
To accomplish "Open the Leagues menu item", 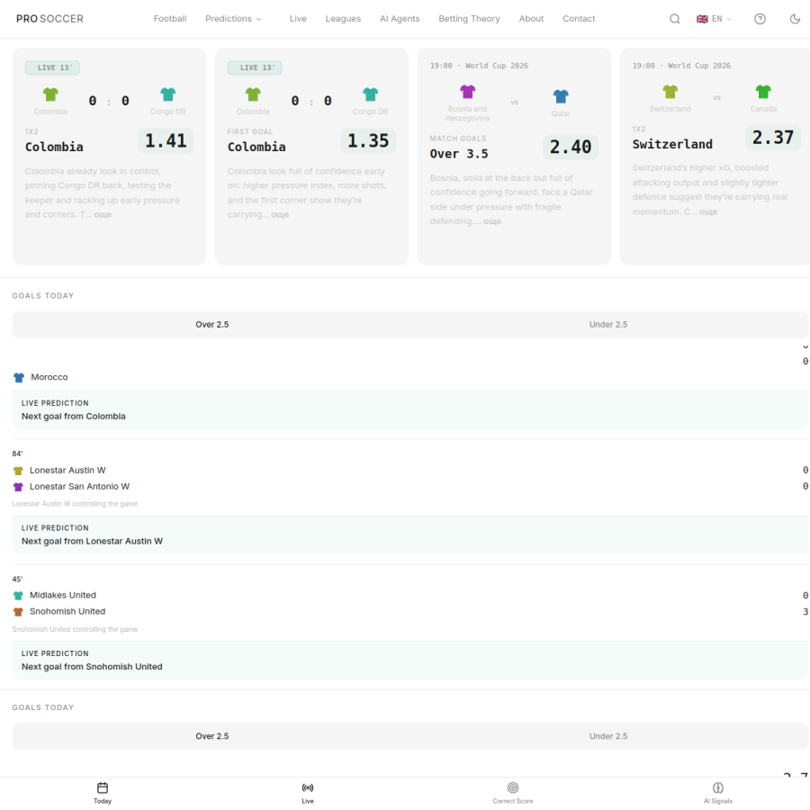I will [x=343, y=19].
